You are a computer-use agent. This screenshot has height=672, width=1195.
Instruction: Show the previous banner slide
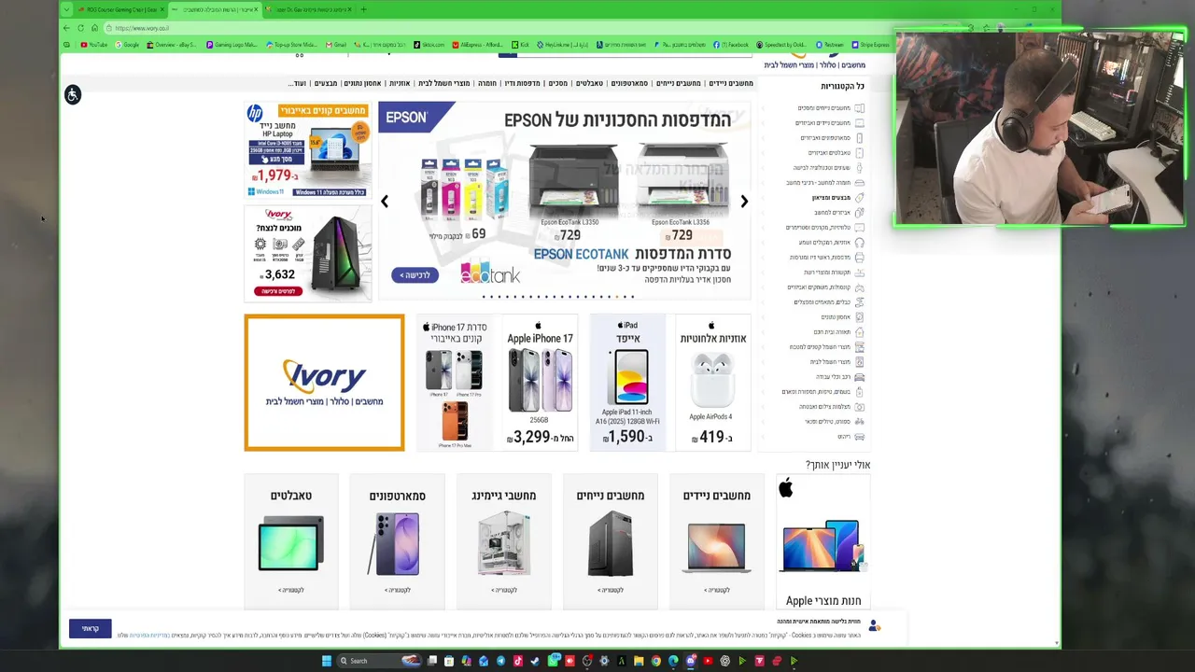pos(384,202)
